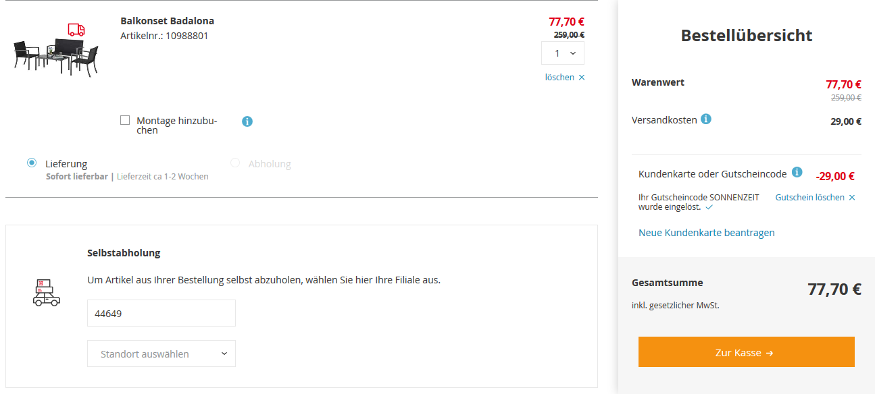Click the löschen link to remove item
The height and width of the screenshot is (394, 875).
point(559,78)
